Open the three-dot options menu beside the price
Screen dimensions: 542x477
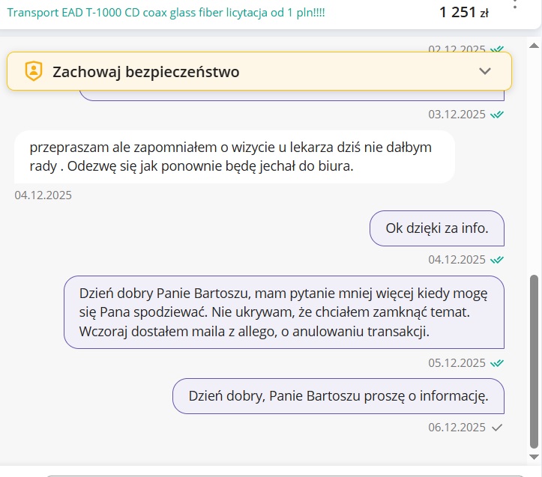click(x=515, y=4)
